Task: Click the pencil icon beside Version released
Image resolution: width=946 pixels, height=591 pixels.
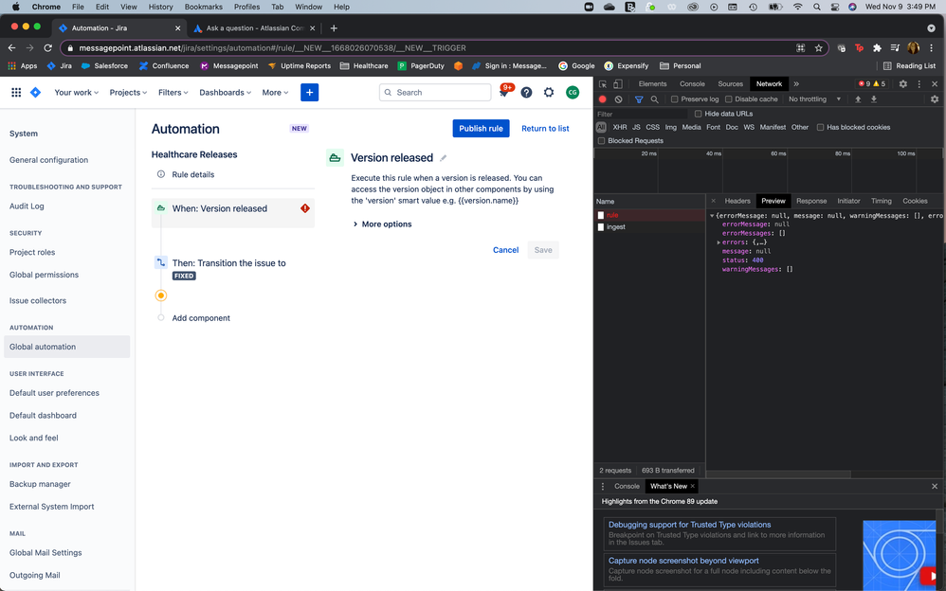Action: point(444,158)
